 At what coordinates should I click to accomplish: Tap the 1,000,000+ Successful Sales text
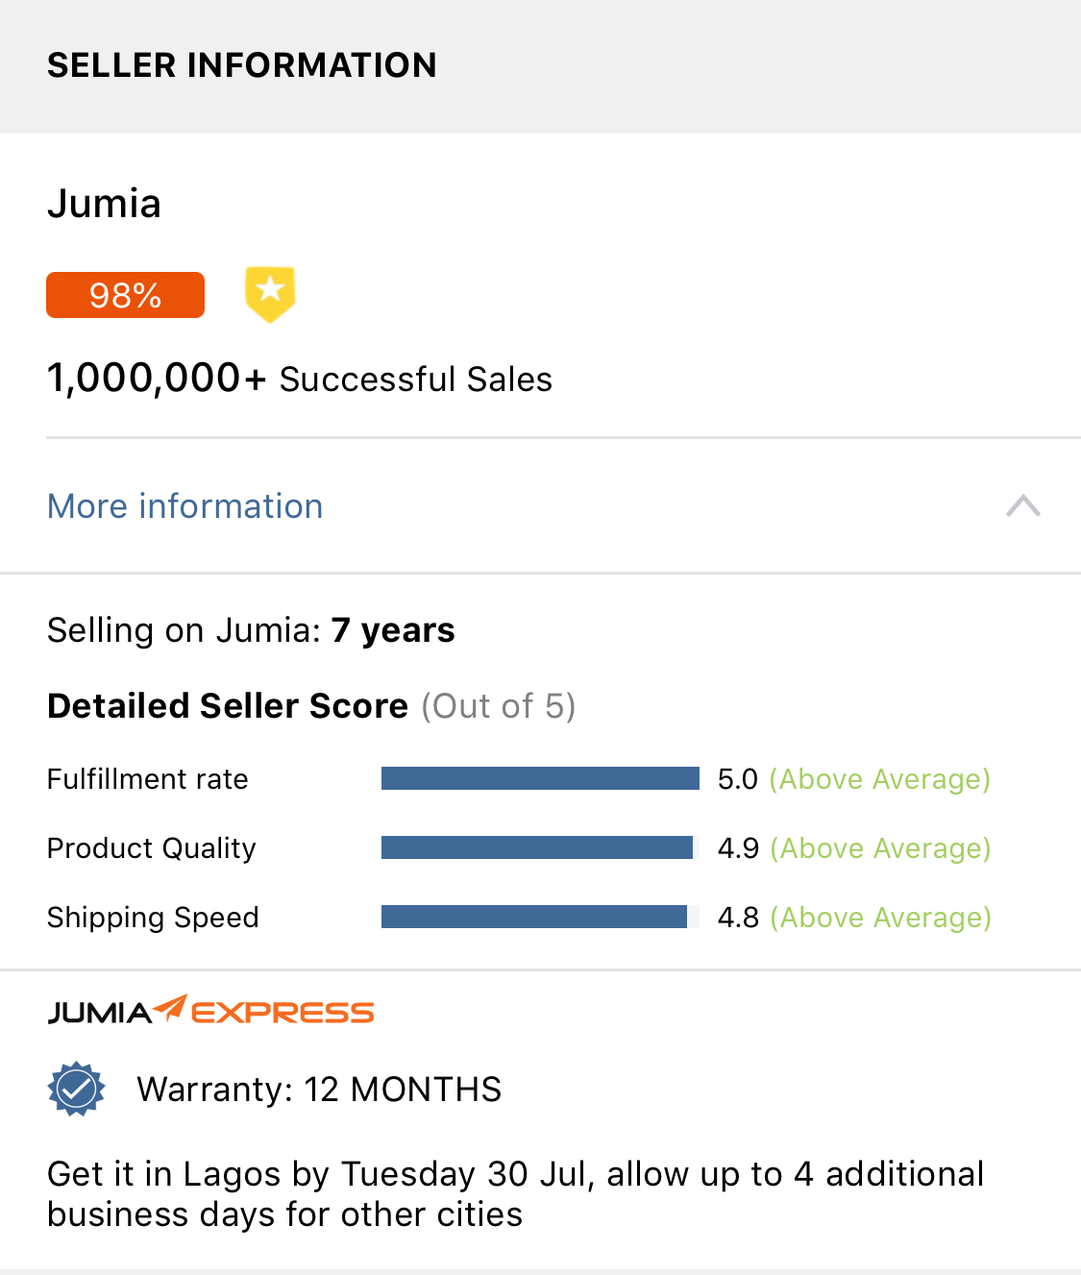point(300,379)
